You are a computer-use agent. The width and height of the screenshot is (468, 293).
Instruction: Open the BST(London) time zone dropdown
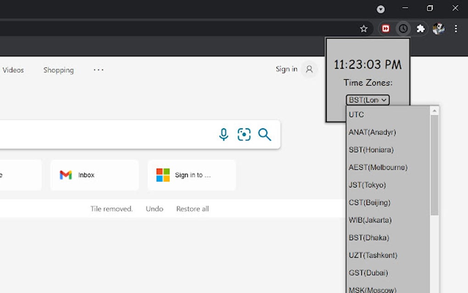[367, 100]
